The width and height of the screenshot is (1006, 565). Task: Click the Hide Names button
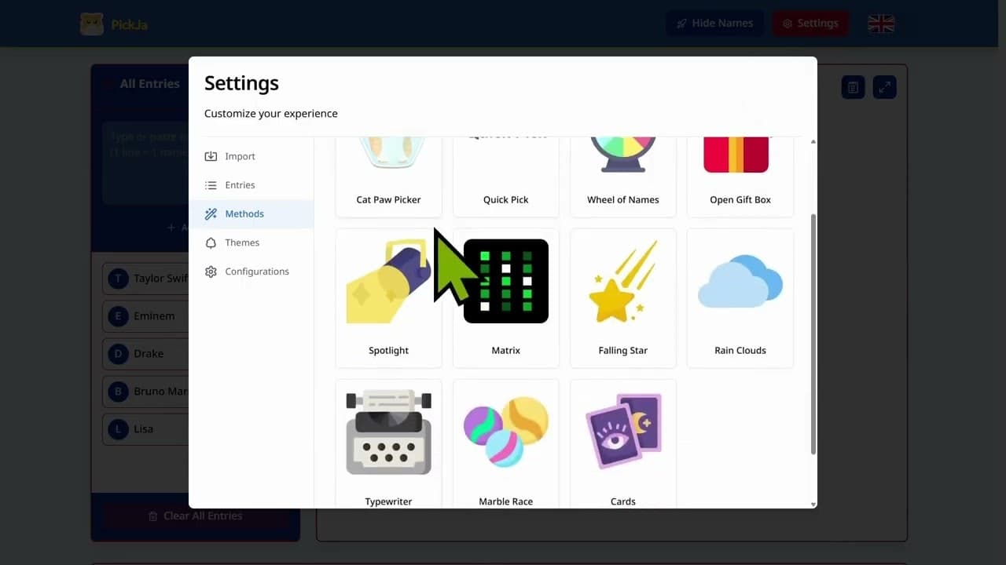pyautogui.click(x=714, y=23)
